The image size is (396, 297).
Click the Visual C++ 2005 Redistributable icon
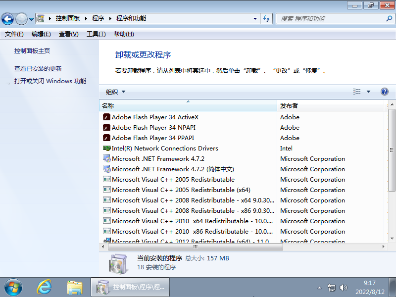click(x=107, y=179)
